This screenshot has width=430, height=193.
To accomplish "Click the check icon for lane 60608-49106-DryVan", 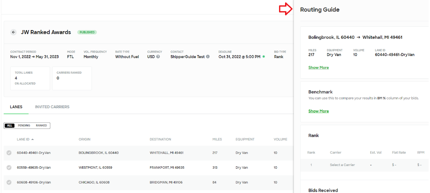I will [9, 182].
